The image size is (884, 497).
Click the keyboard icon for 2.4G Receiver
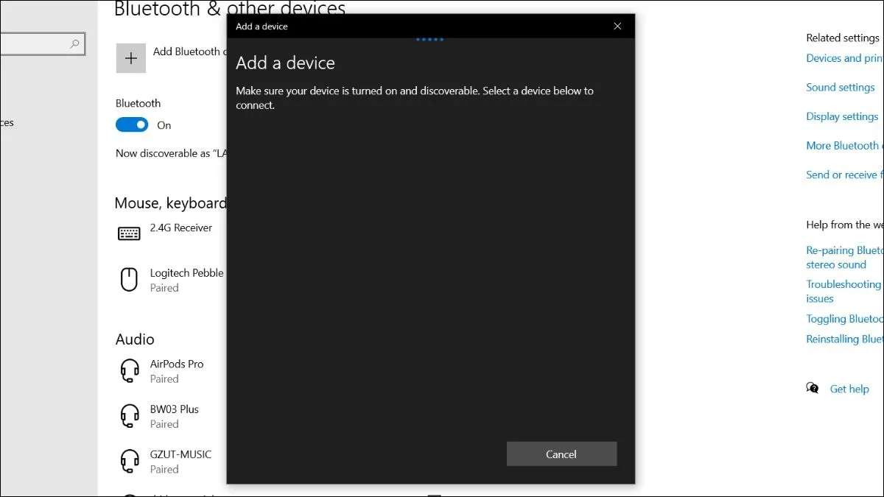[x=129, y=233]
